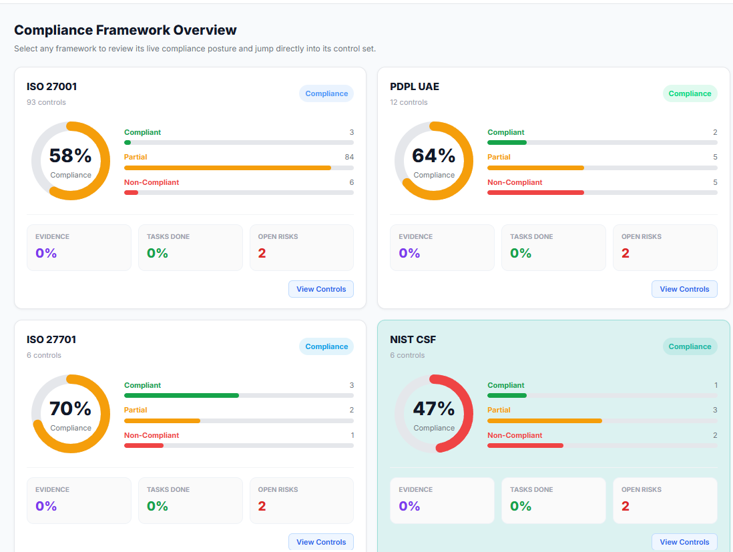Click the Open Risks tile in NIST CSF

pos(665,501)
